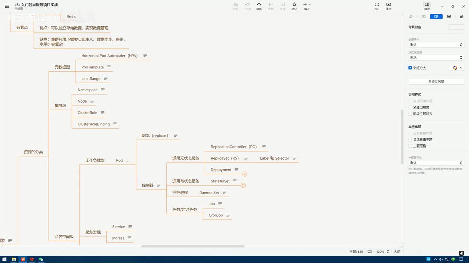469x263 pixels.
Task: Open the note icon beside StatefulSet
Action: 234,181
